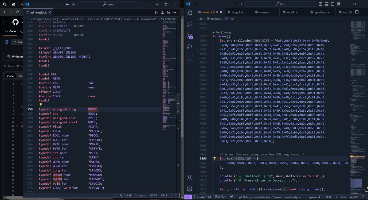Click line 3866 lightbulb code action
This screenshot has width=368, height=200.
214,159
